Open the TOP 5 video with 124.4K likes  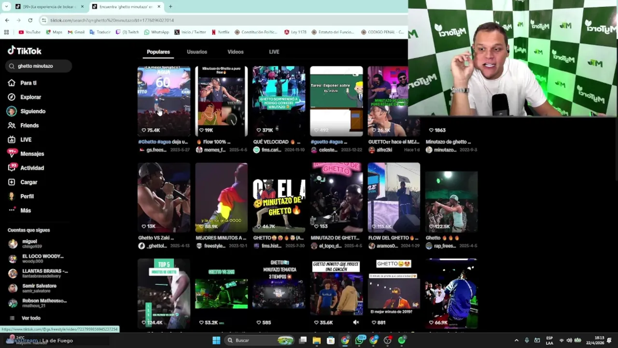point(164,293)
